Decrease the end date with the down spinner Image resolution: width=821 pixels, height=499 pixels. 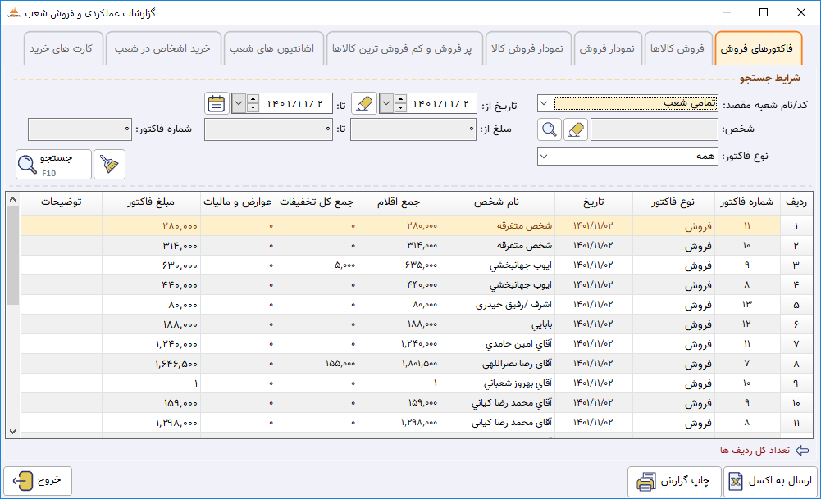coord(253,108)
